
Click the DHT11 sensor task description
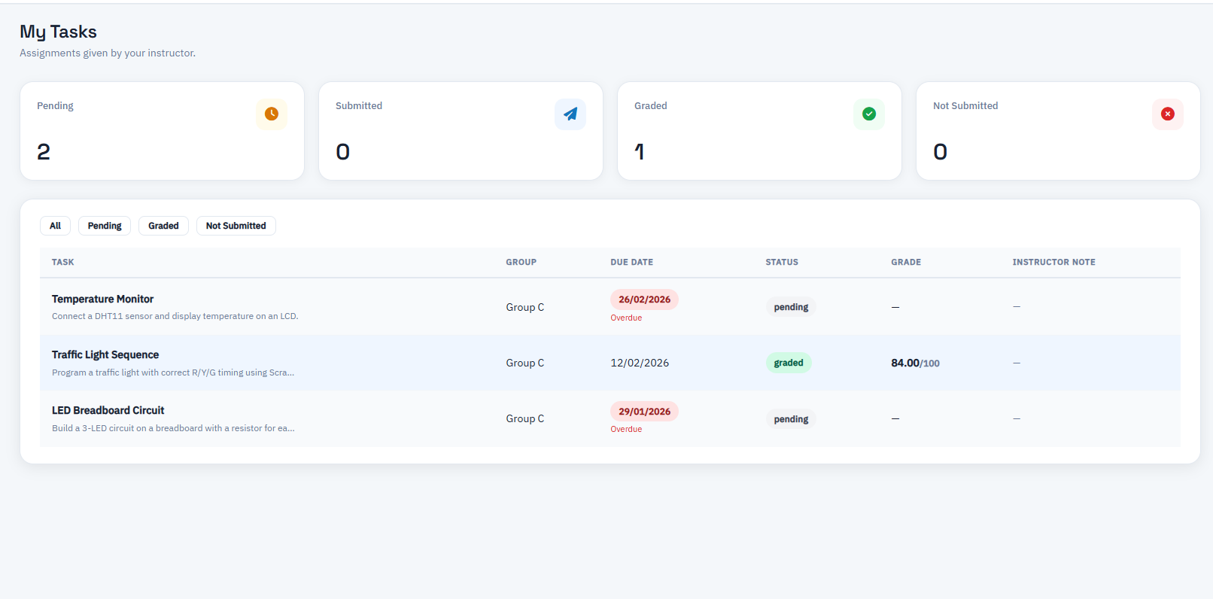pos(175,316)
